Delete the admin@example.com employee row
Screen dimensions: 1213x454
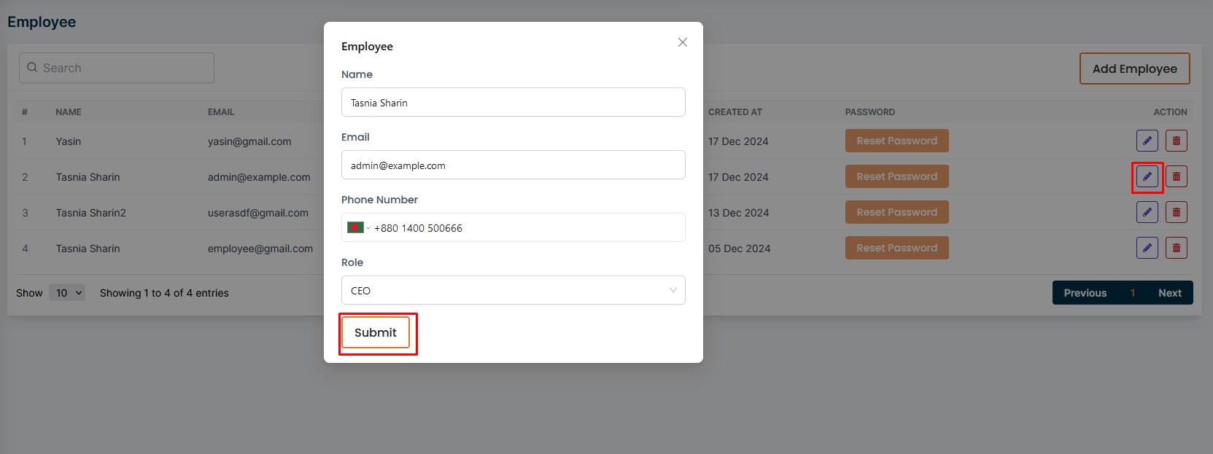tap(1176, 176)
